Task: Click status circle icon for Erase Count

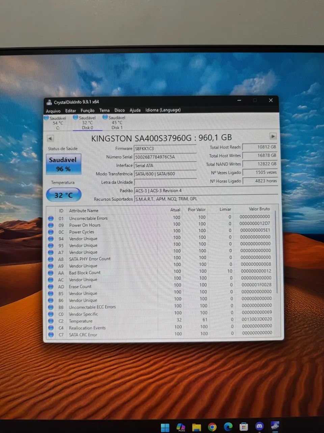Action: click(51, 287)
